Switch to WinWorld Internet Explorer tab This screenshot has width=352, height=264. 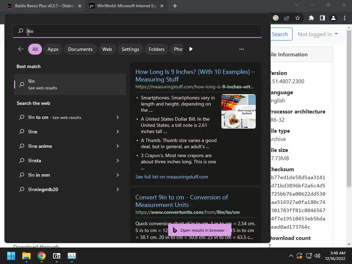(126, 6)
